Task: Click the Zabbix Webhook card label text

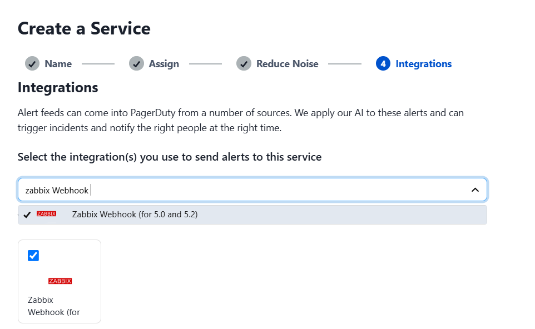Action: (x=54, y=306)
